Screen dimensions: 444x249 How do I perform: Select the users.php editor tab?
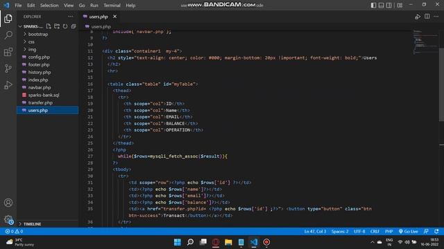[x=99, y=17]
